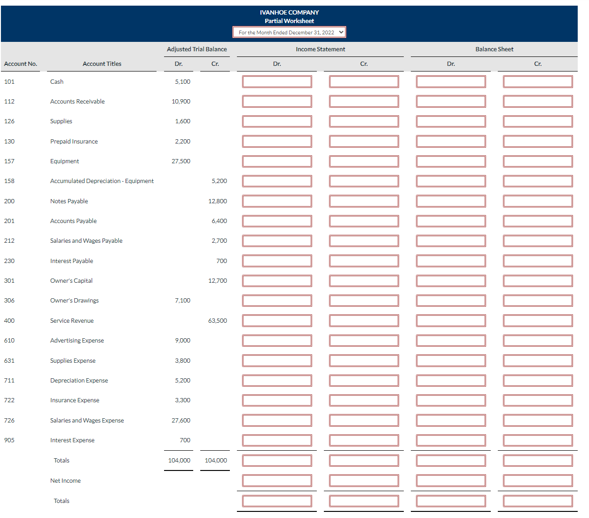Screen dimensions: 589x518
Task: Click the Advertising Expense amount 9,000
Action: [x=183, y=341]
